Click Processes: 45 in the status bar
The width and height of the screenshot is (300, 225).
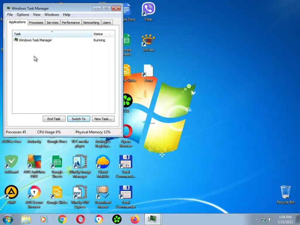(x=16, y=132)
